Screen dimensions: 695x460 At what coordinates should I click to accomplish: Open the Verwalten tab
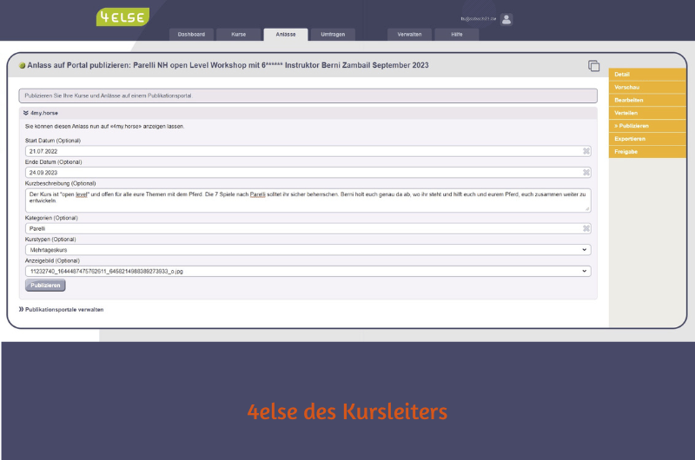tap(409, 35)
